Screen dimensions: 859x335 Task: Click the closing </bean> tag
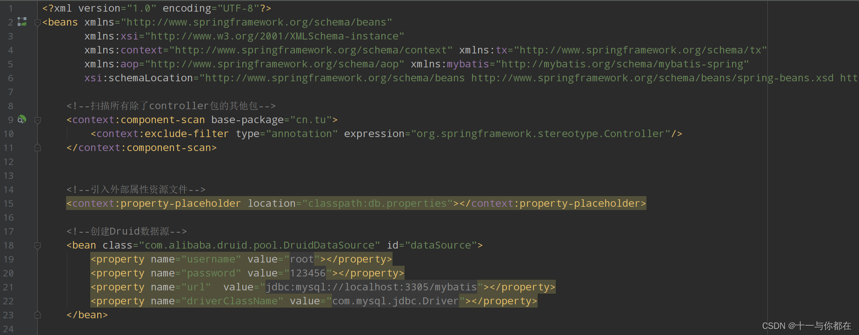coord(87,315)
